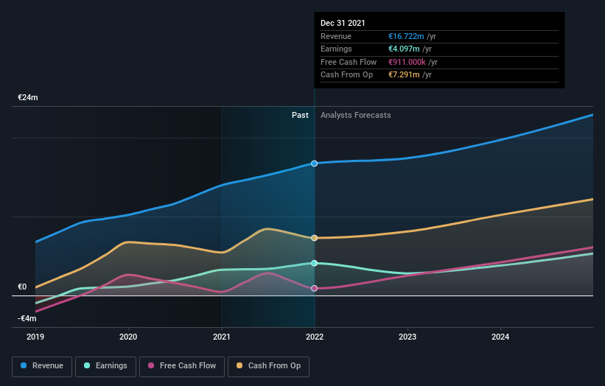Click the blue Revenue data point at 2022
Screen dimensions: 605x386
315,164
